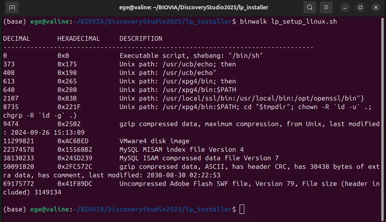Open a new terminal tab

[12, 7]
